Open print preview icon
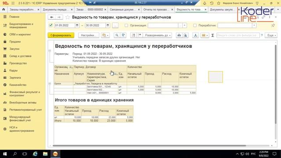281x158 pixels. click(x=185, y=35)
